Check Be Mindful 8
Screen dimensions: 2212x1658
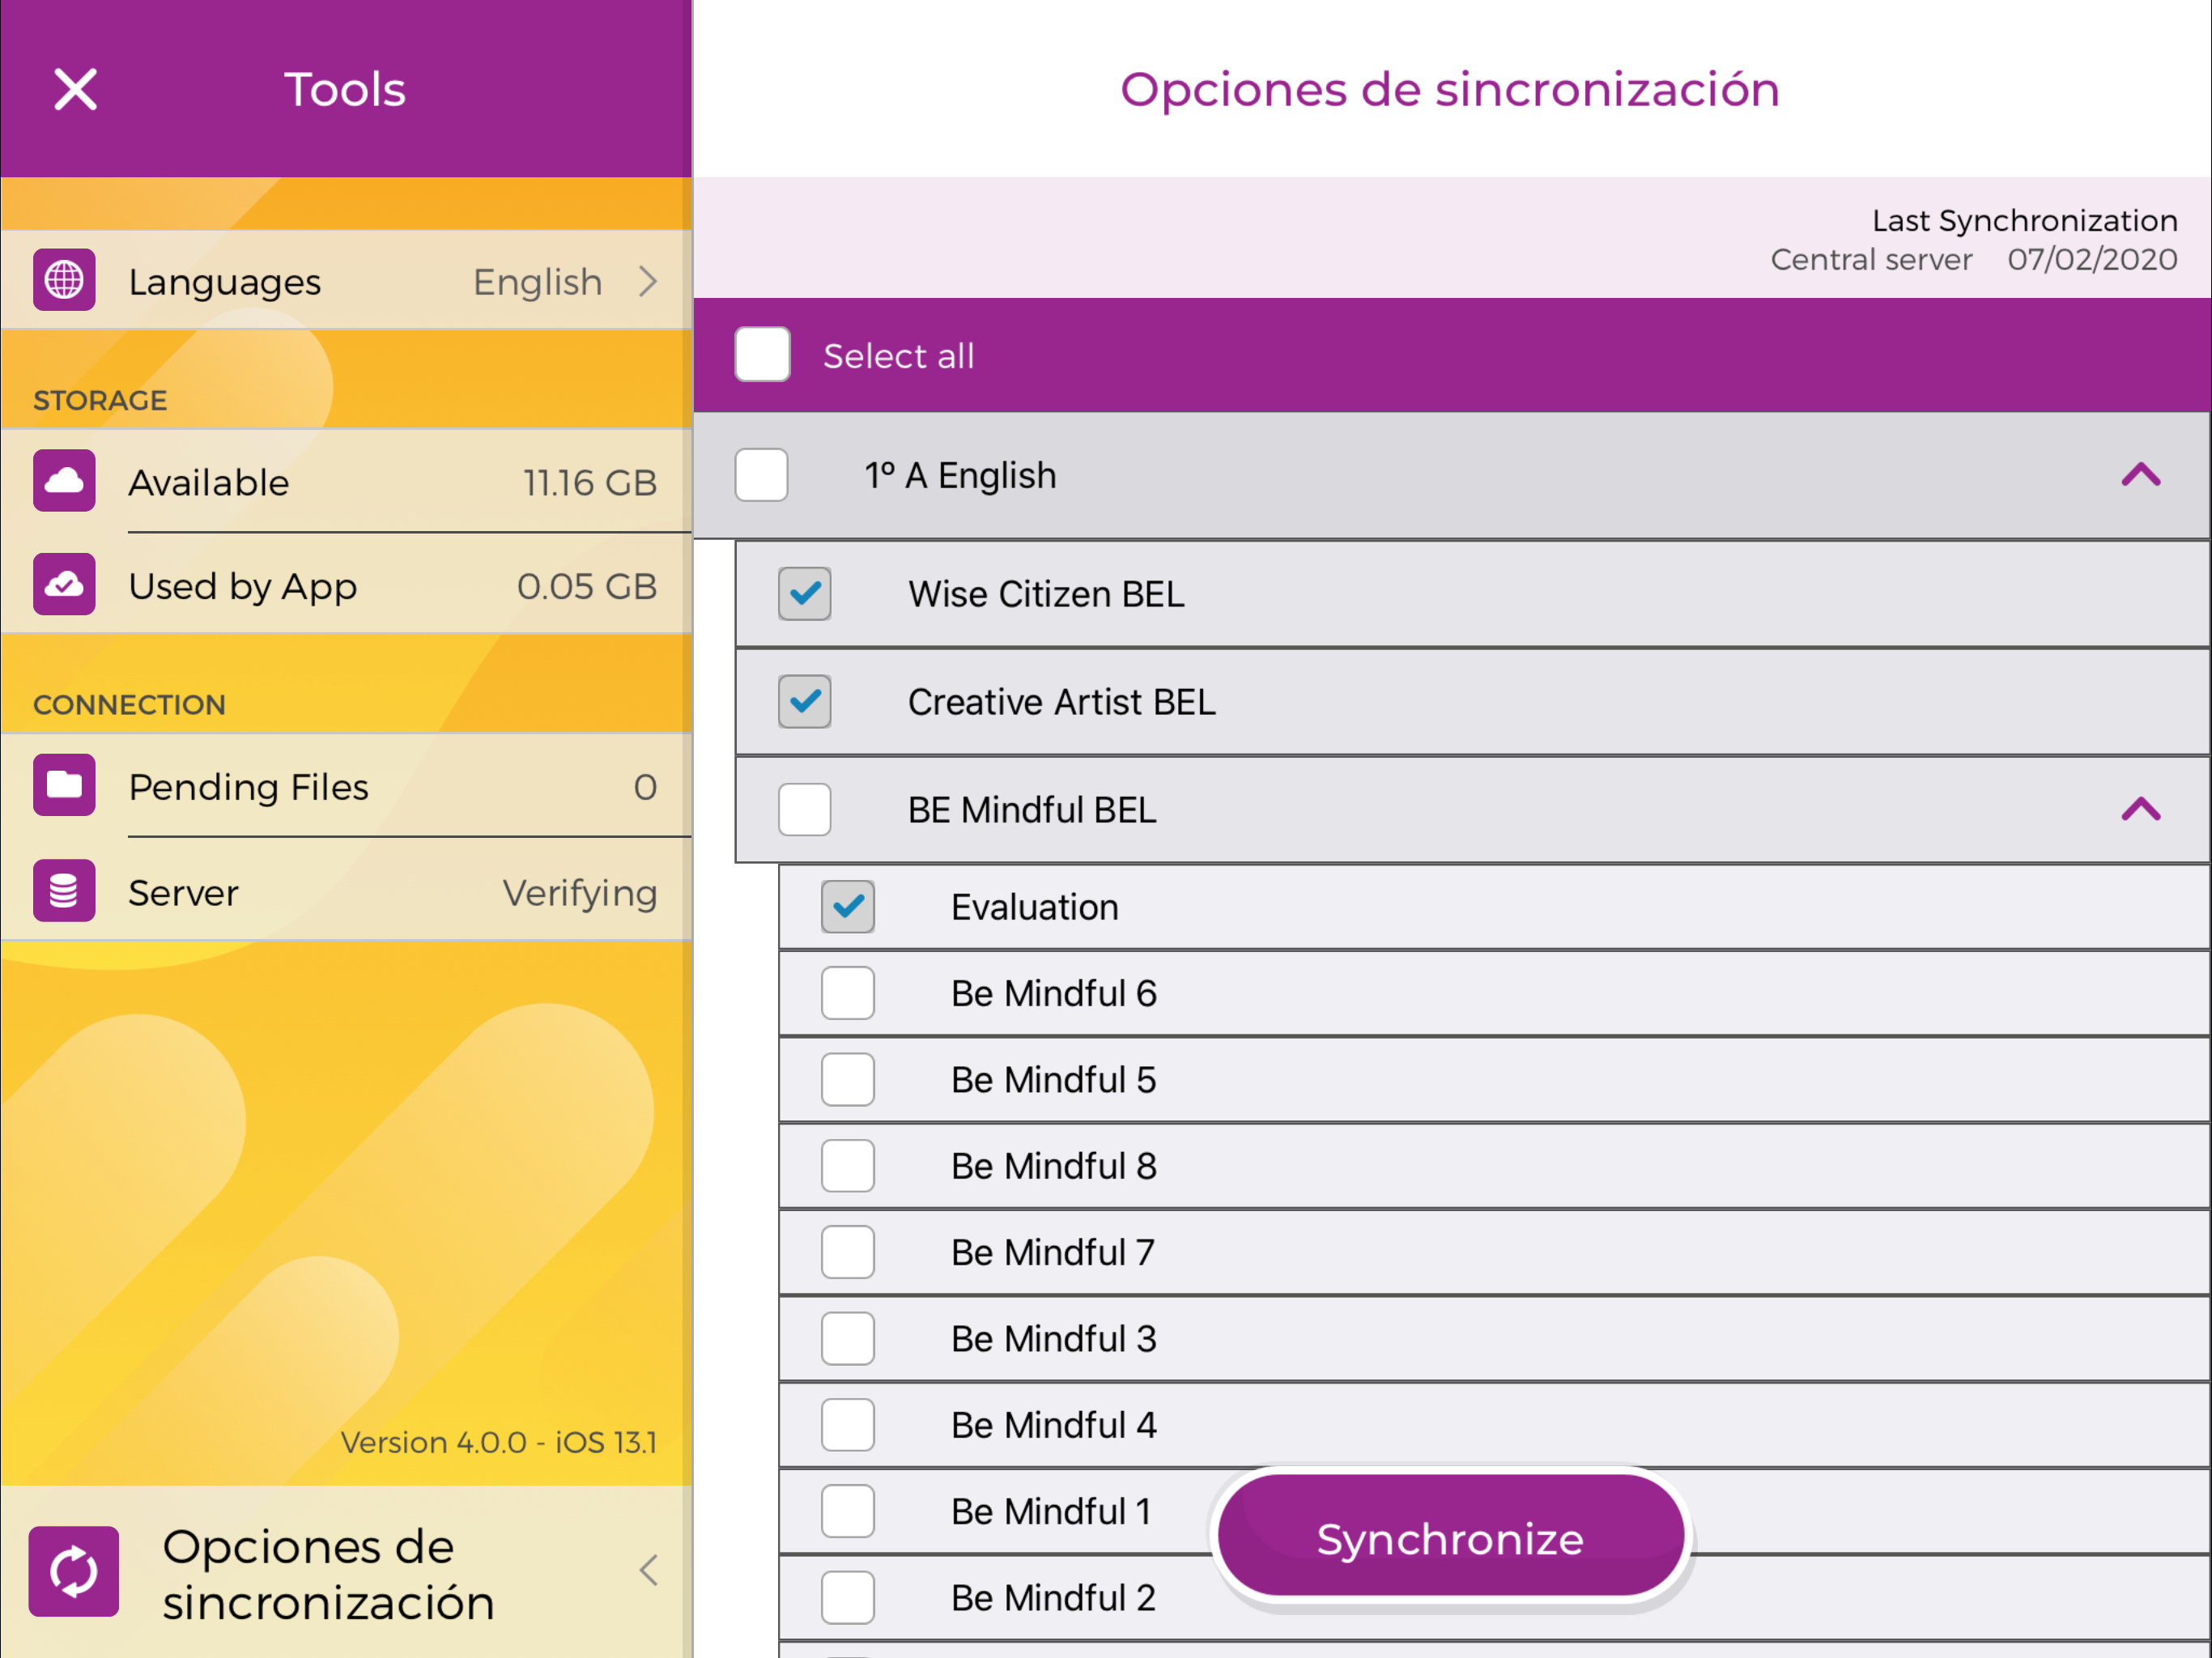click(848, 1165)
